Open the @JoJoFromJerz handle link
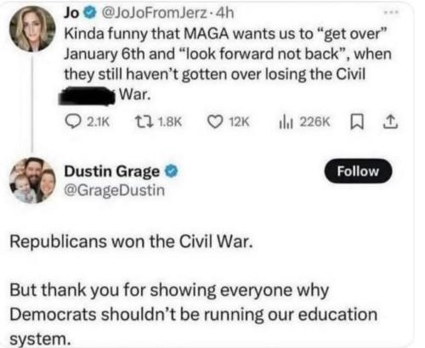Image resolution: width=425 pixels, height=348 pixels. pos(154,13)
